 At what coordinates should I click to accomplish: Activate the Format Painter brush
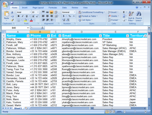(12, 20)
